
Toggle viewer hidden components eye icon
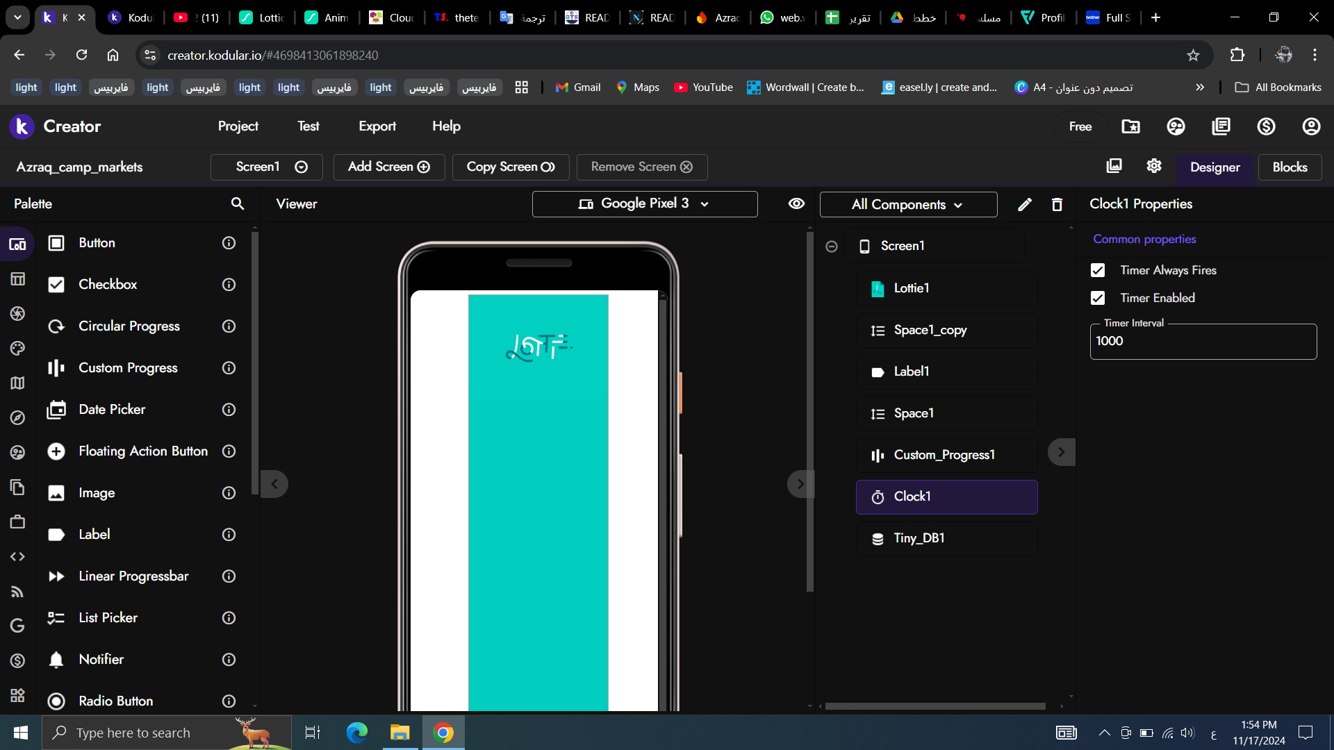[796, 203]
